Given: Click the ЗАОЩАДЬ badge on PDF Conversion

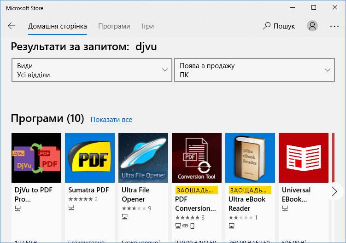Looking at the screenshot, I should pos(197,190).
